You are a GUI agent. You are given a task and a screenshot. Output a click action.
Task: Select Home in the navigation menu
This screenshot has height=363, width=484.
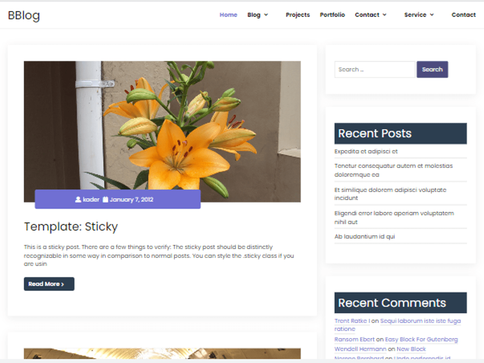coord(228,15)
